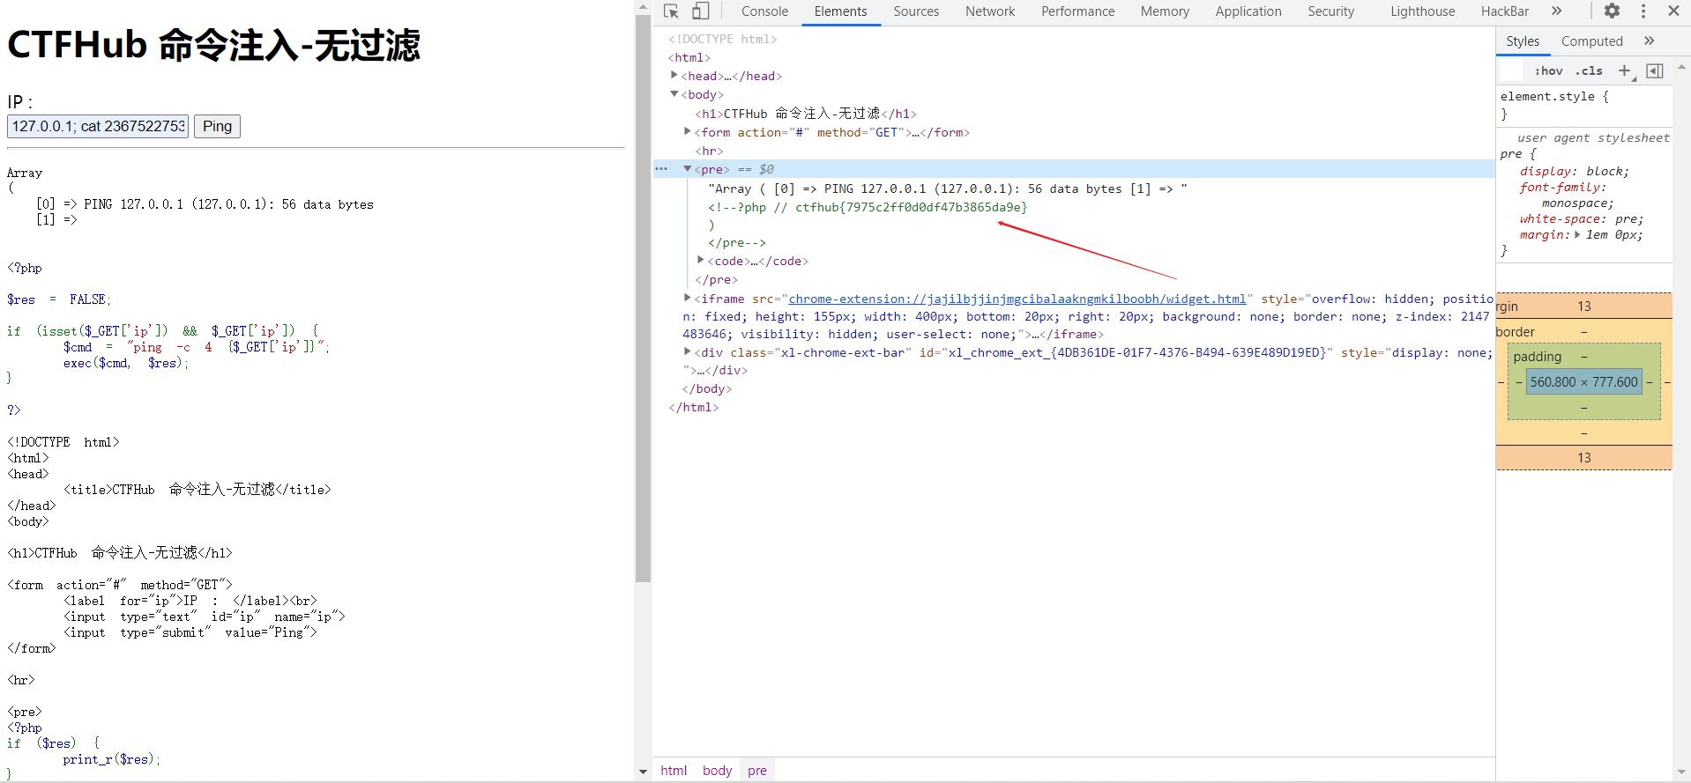Focus the IP text input field
This screenshot has height=783, width=1691.
point(98,126)
